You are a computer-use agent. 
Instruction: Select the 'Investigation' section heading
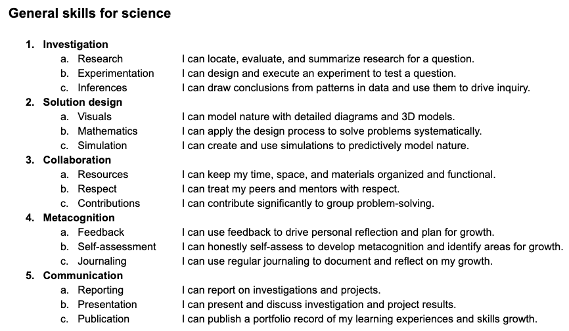(x=76, y=44)
